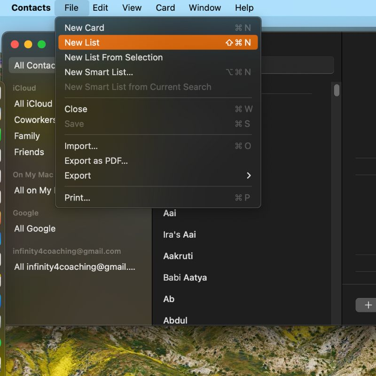Screen dimensions: 376x376
Task: Choose New List From Selection
Action: click(158, 57)
